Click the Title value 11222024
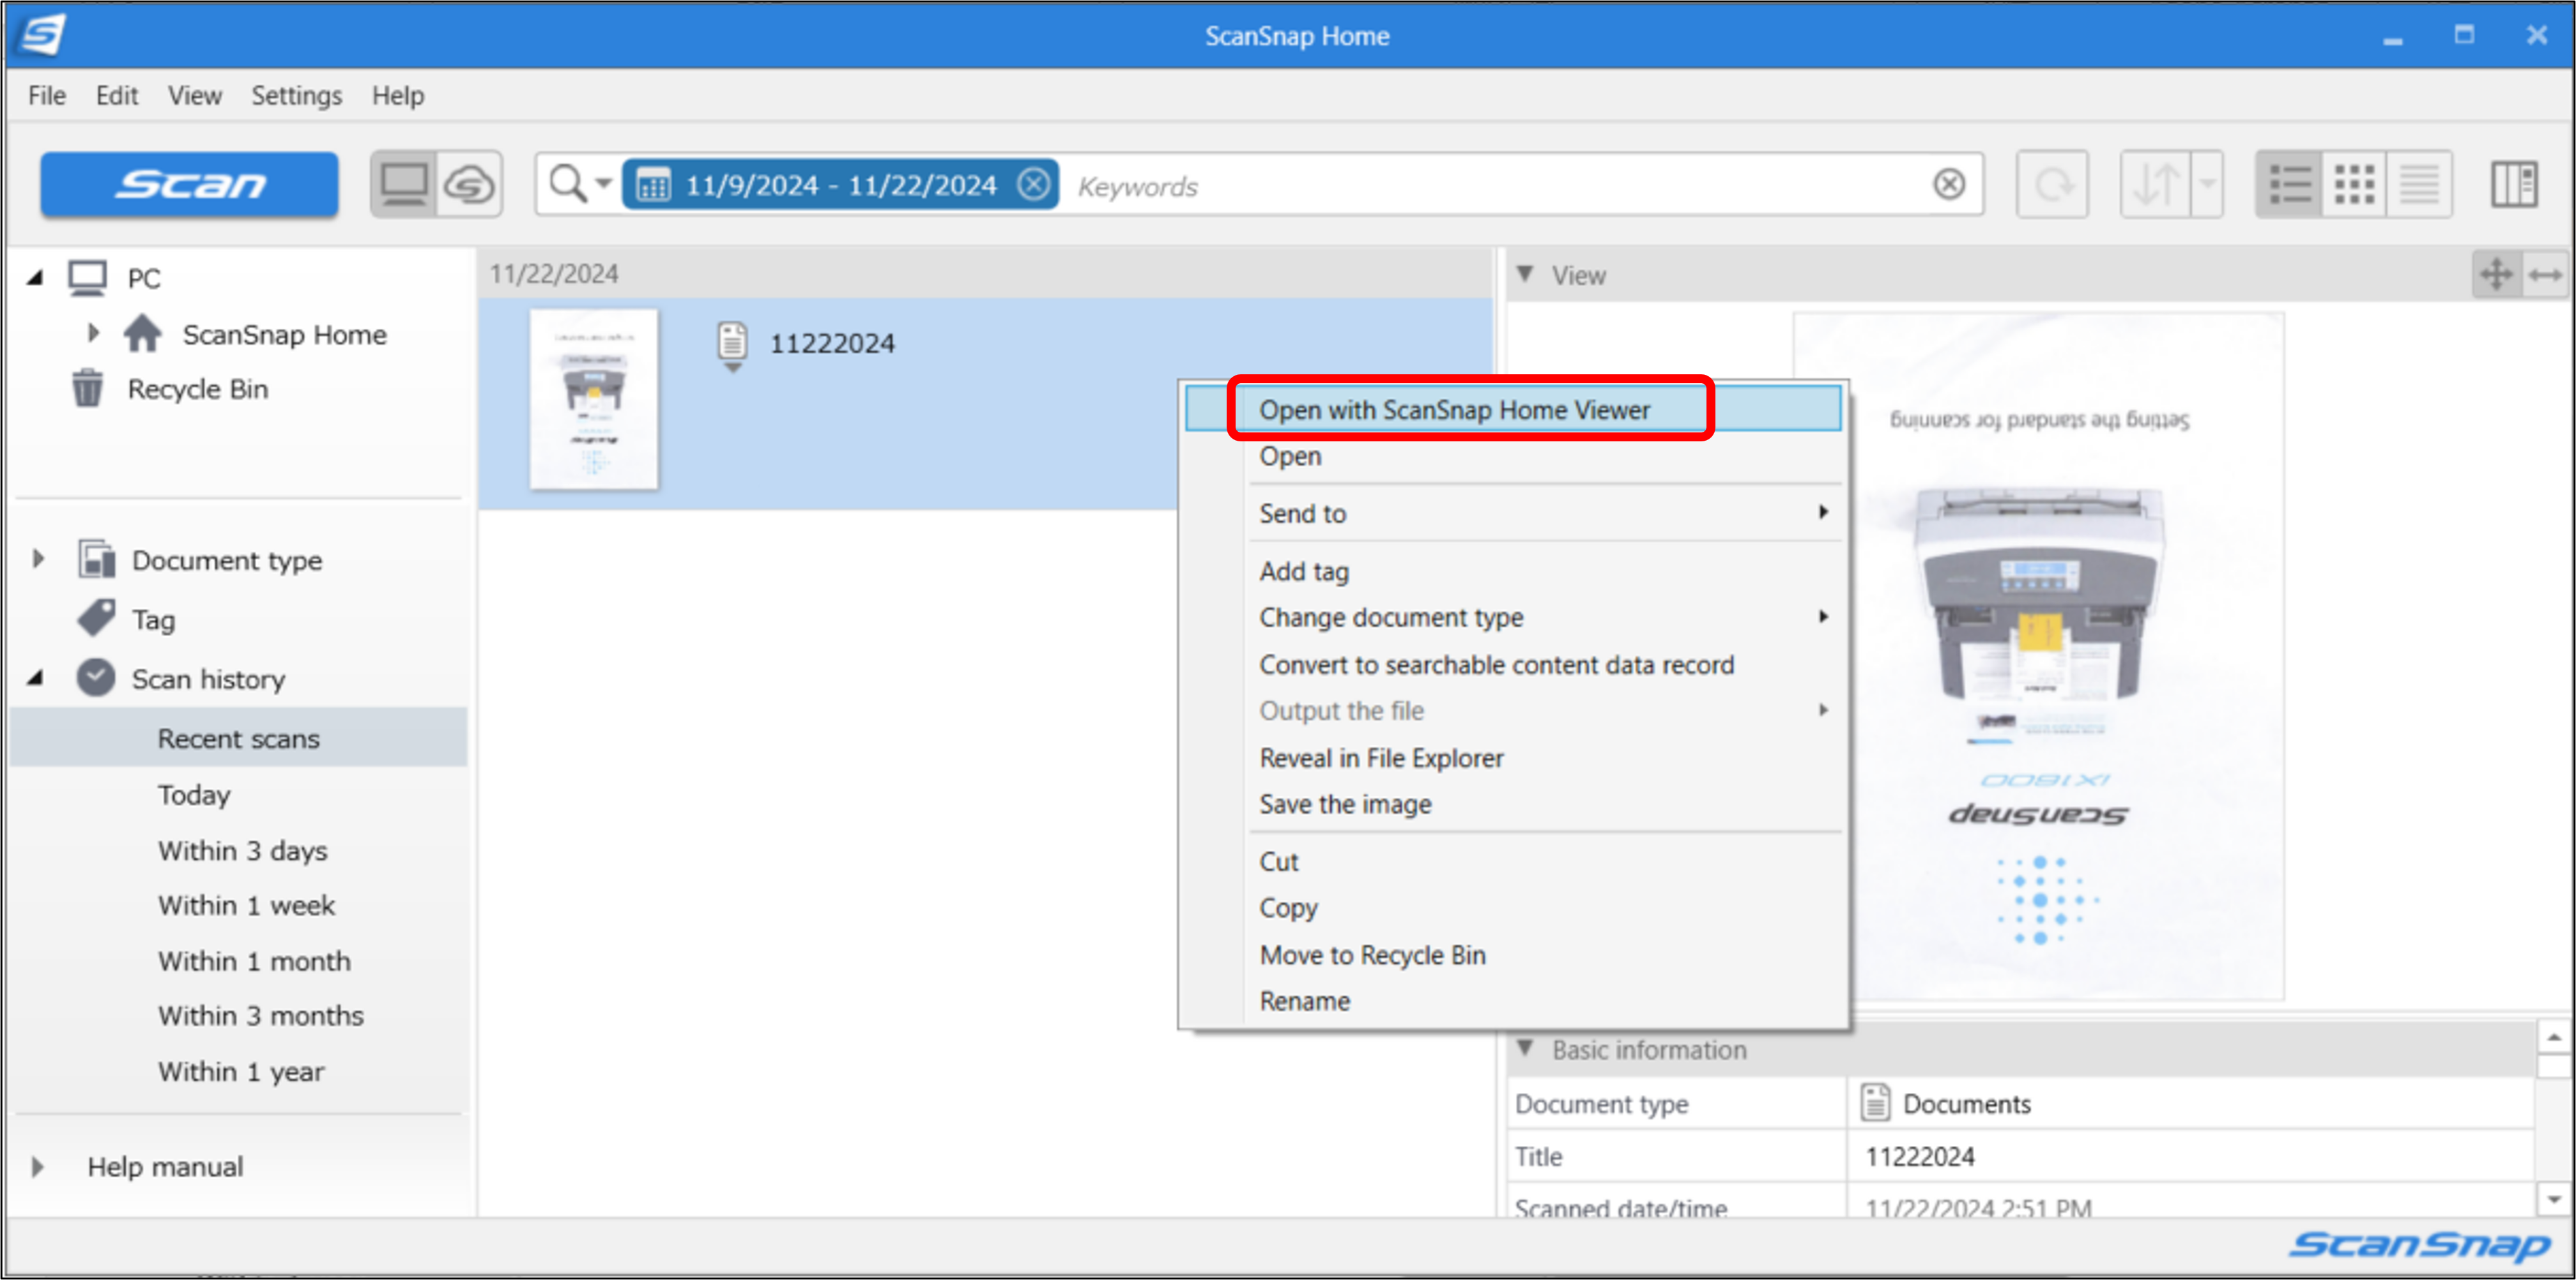This screenshot has width=2576, height=1280. [x=1919, y=1157]
